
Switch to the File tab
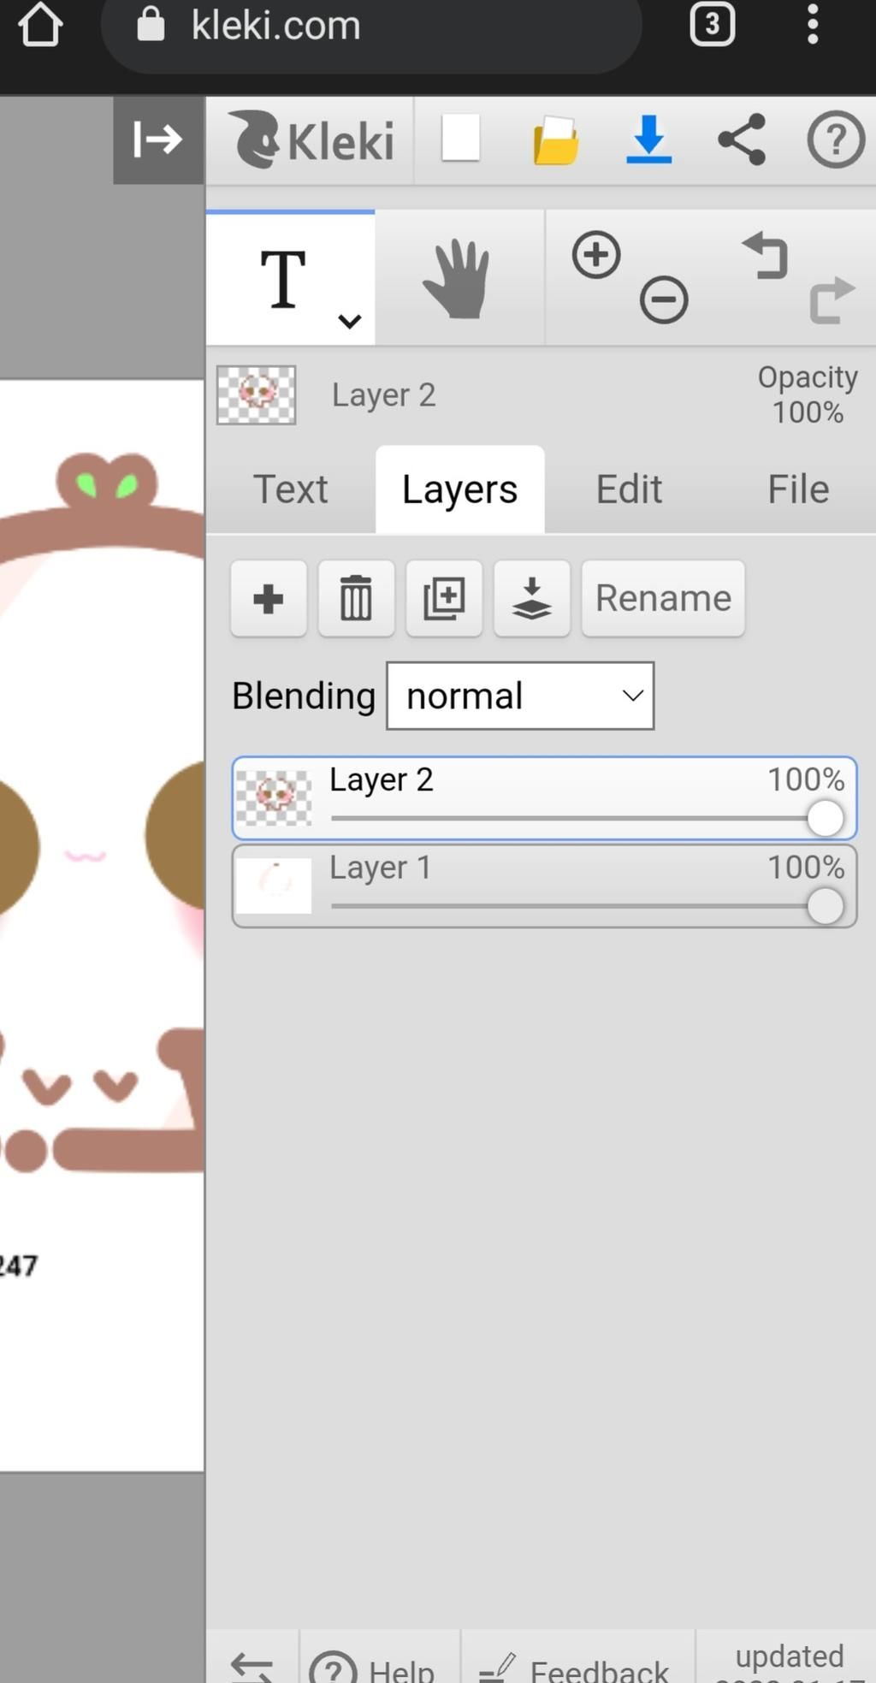(797, 489)
